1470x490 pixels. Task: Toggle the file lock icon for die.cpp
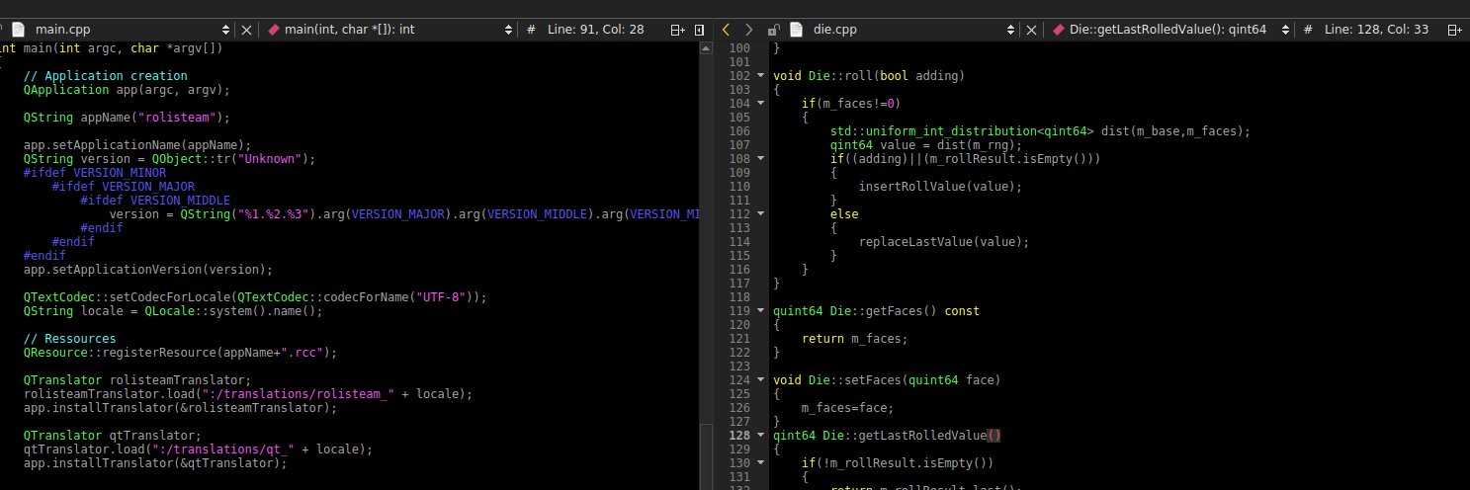(x=773, y=30)
